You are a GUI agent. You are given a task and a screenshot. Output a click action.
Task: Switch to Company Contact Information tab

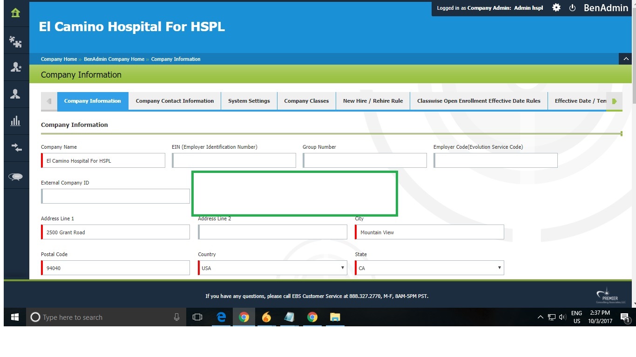(175, 101)
